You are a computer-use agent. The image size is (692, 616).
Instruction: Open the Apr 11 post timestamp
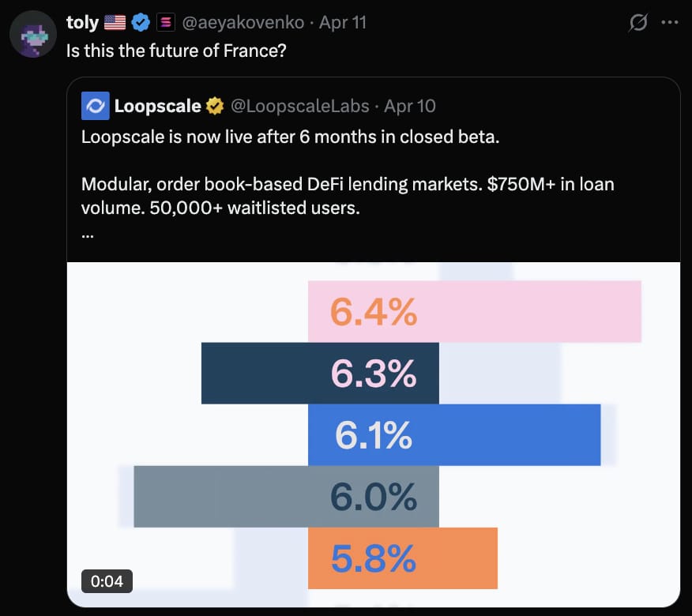coord(343,22)
